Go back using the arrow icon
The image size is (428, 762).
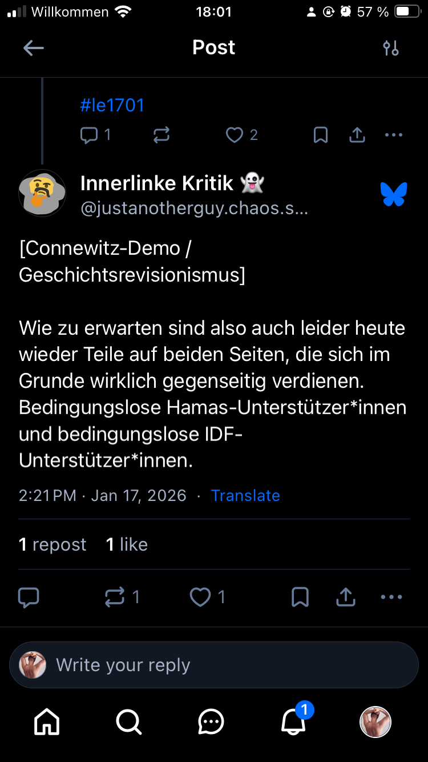[x=34, y=48]
